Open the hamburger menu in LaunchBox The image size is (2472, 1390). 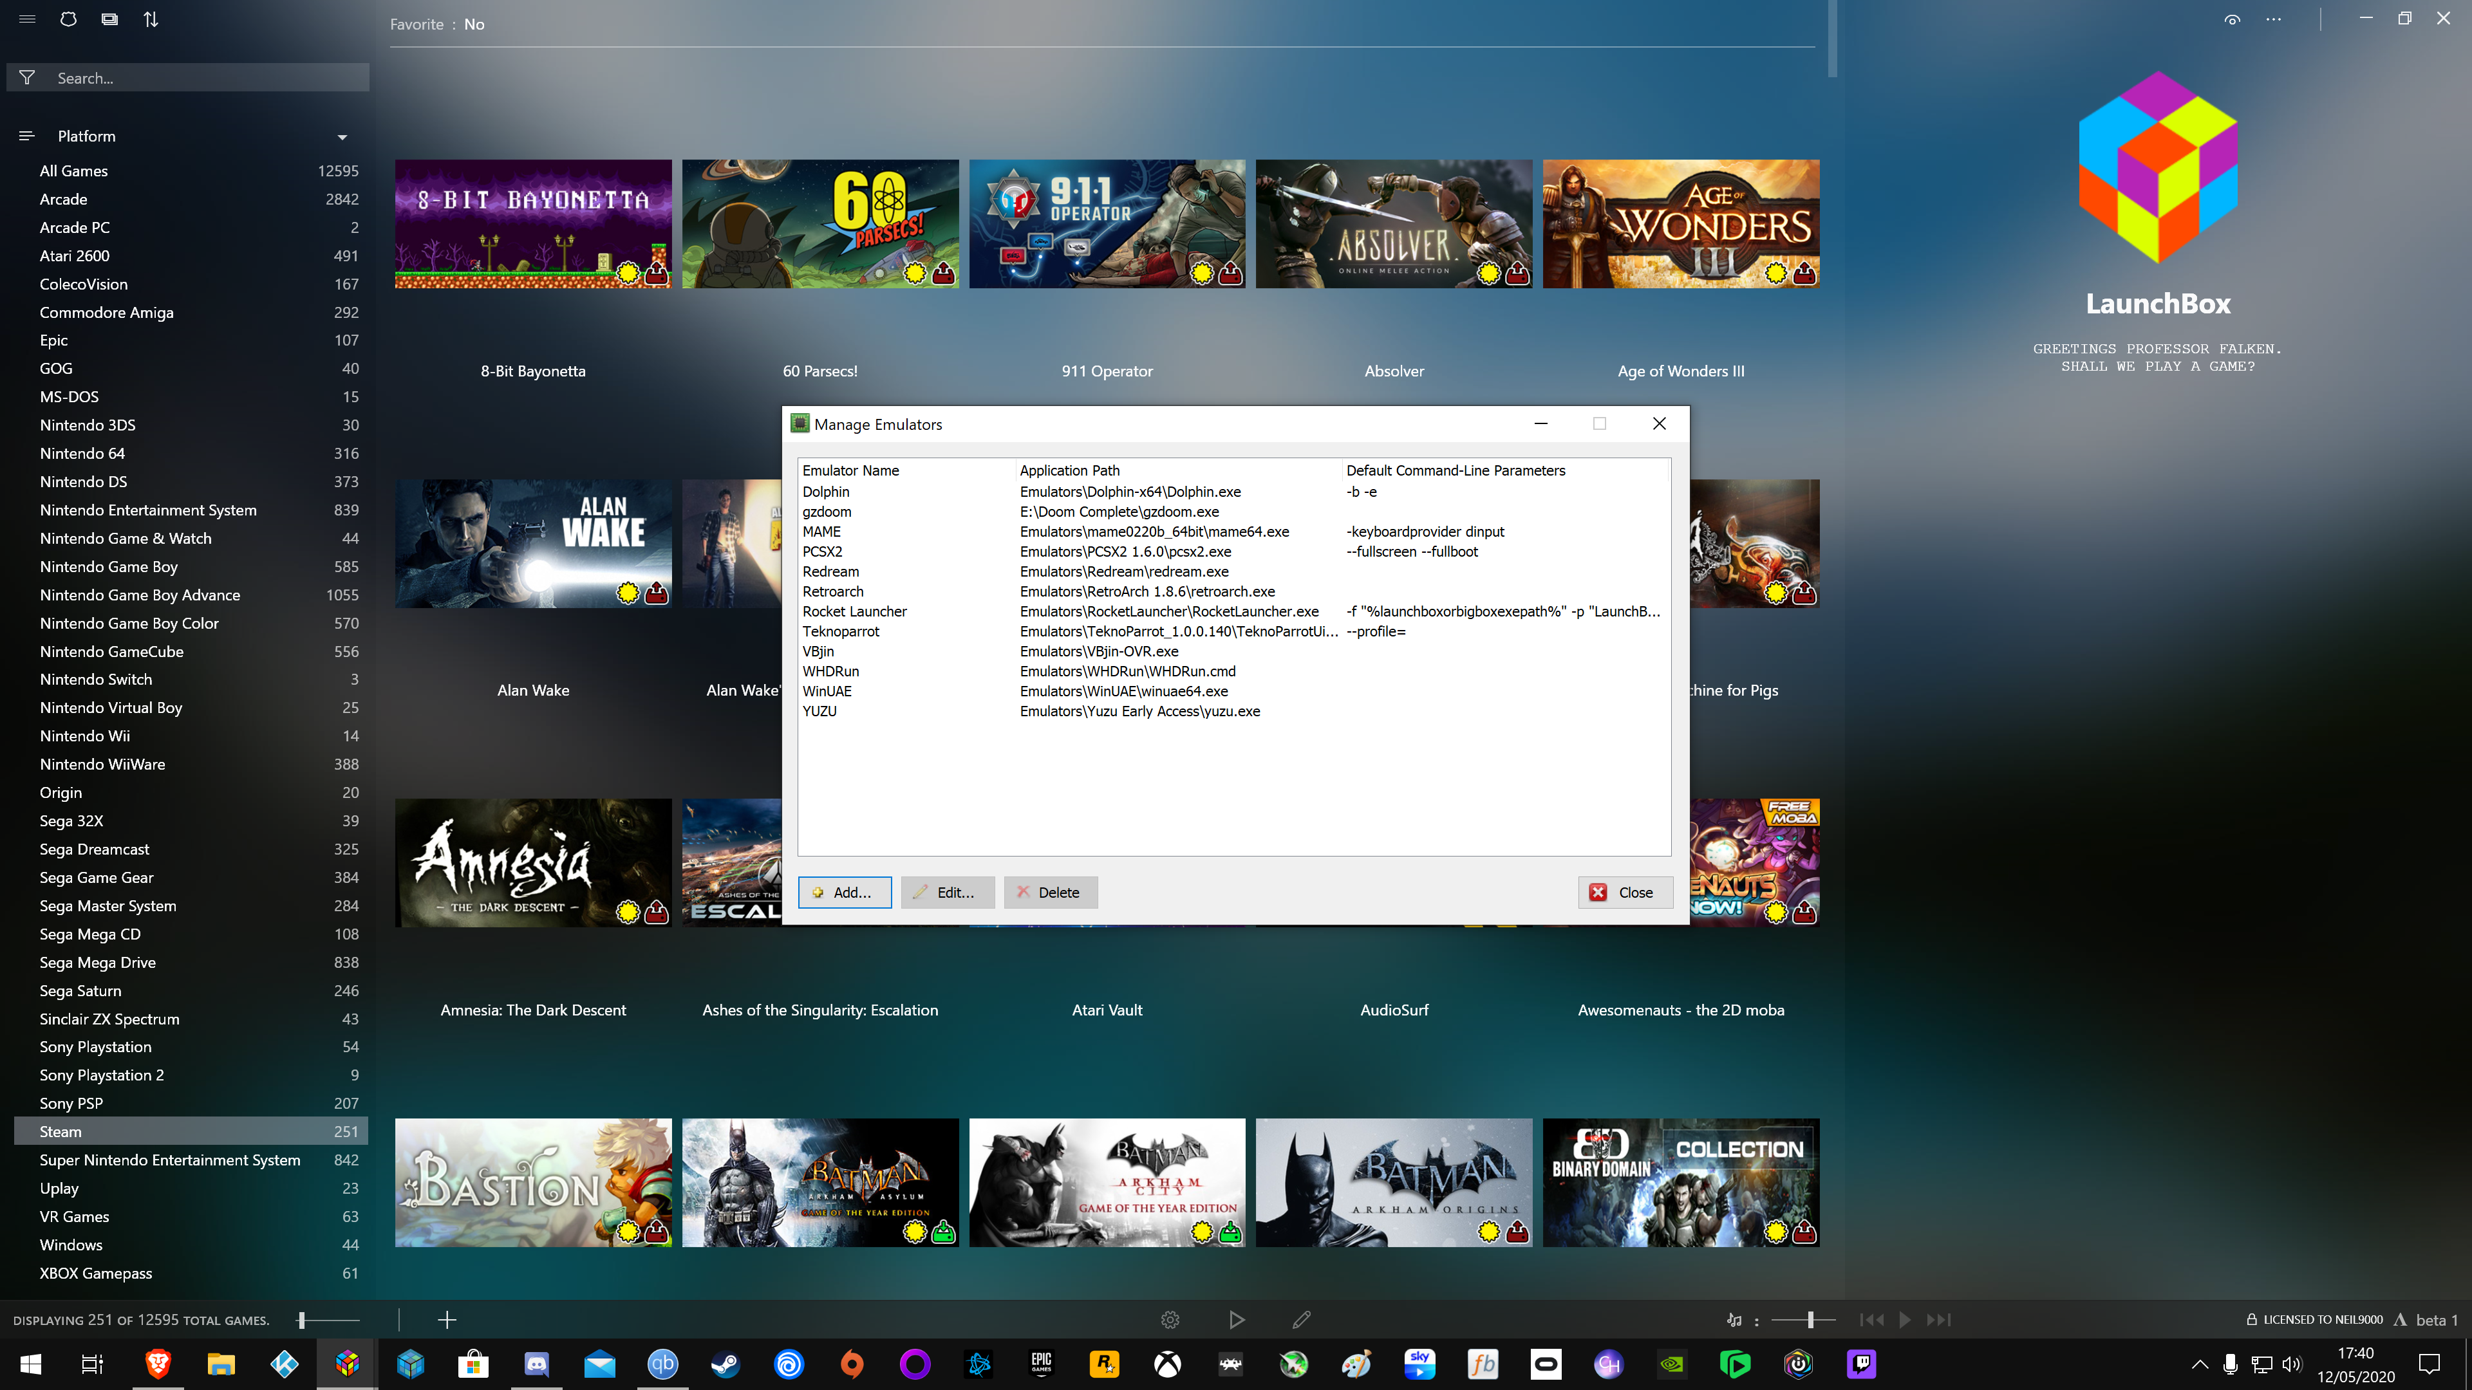click(x=27, y=19)
